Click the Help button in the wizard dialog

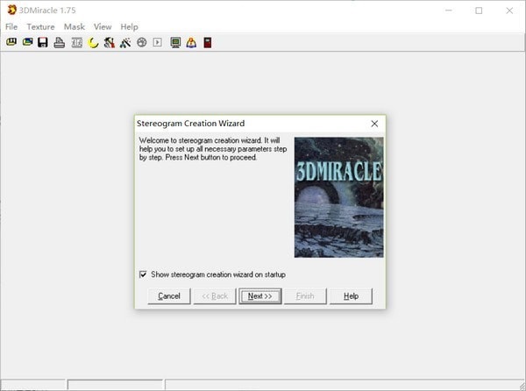coord(351,296)
